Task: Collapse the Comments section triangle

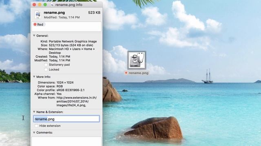Action: [x=34, y=133]
